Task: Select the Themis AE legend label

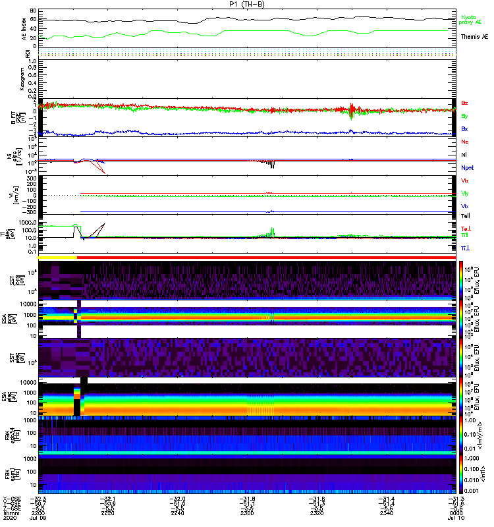Action: click(474, 37)
